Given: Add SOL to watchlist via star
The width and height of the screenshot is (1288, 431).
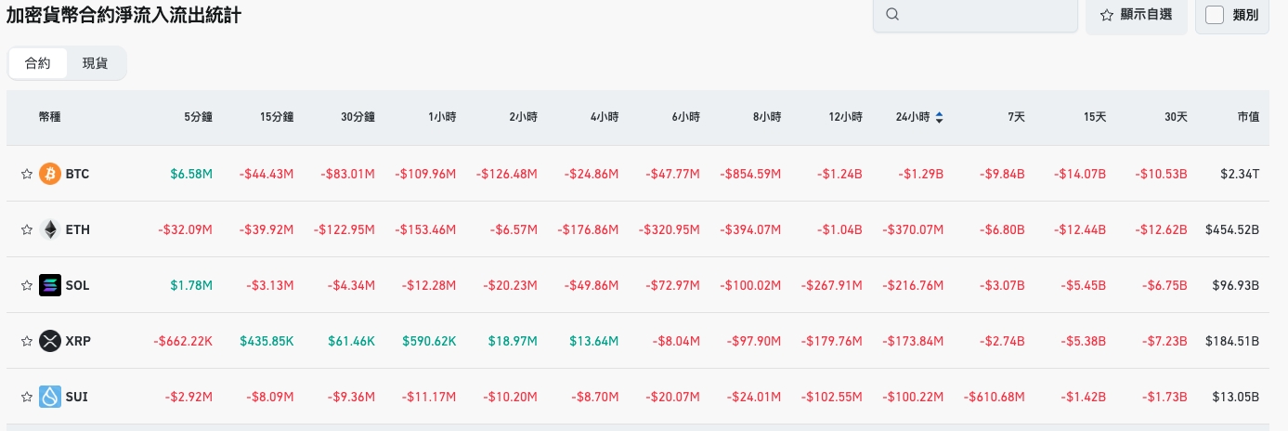Looking at the screenshot, I should pyautogui.click(x=27, y=285).
